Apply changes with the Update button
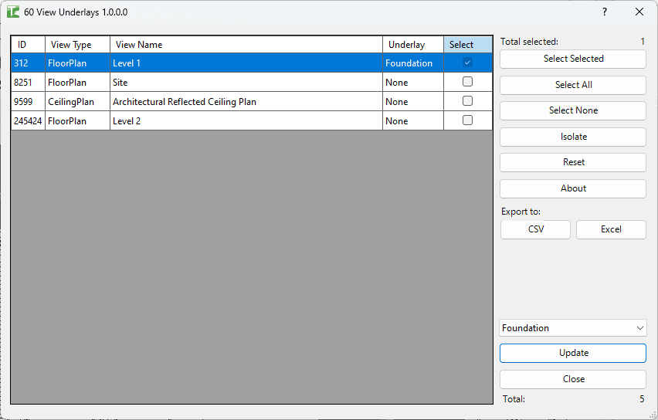This screenshot has width=658, height=420. pos(573,354)
